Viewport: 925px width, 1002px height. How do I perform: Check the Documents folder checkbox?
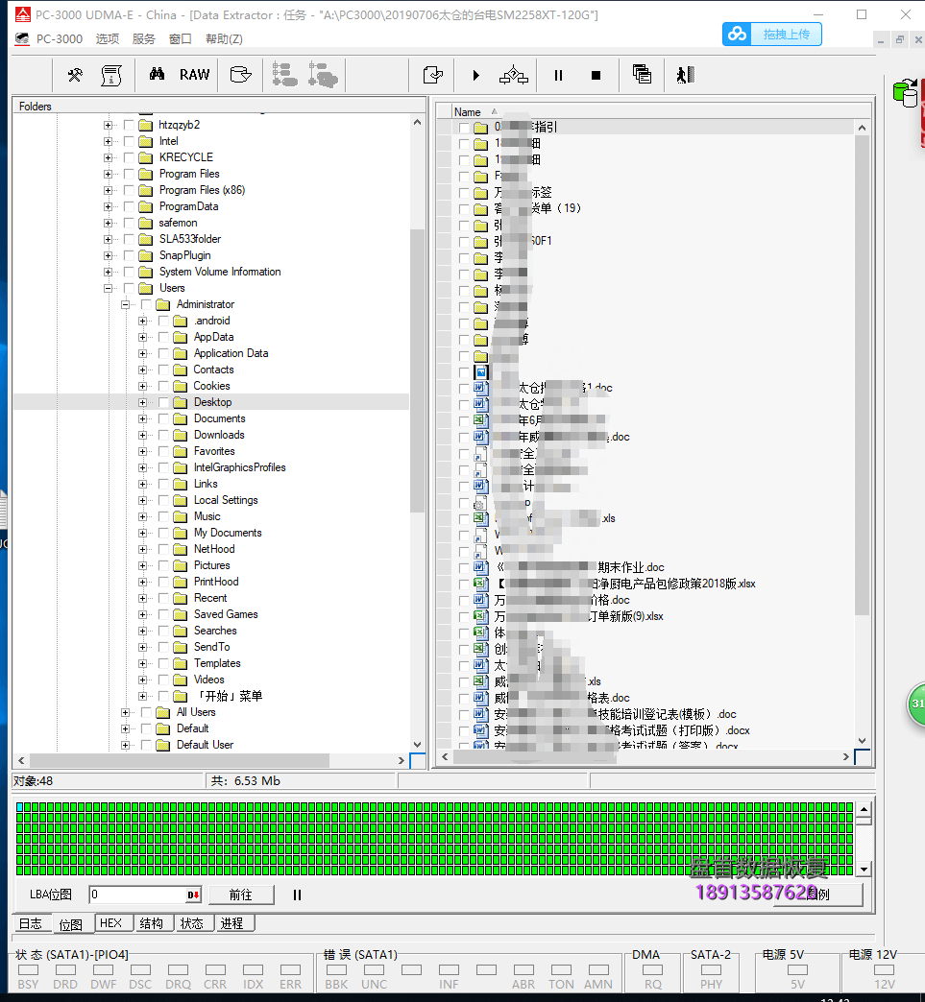[163, 418]
